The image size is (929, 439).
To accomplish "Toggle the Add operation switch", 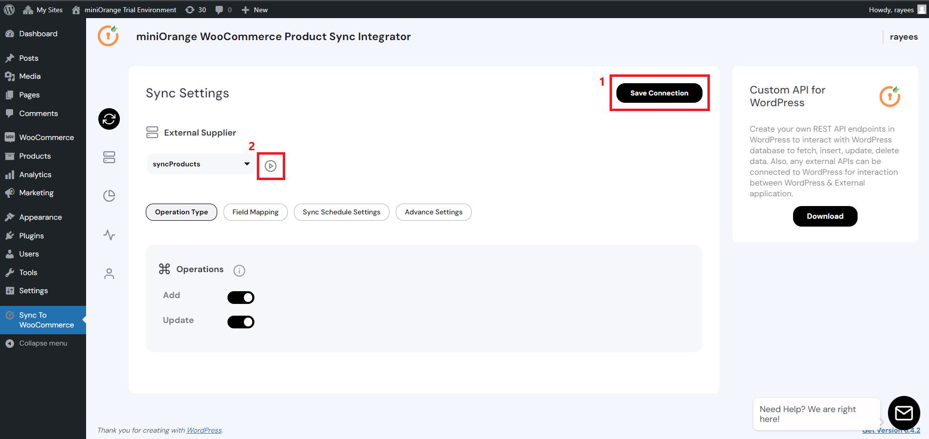I will click(241, 298).
